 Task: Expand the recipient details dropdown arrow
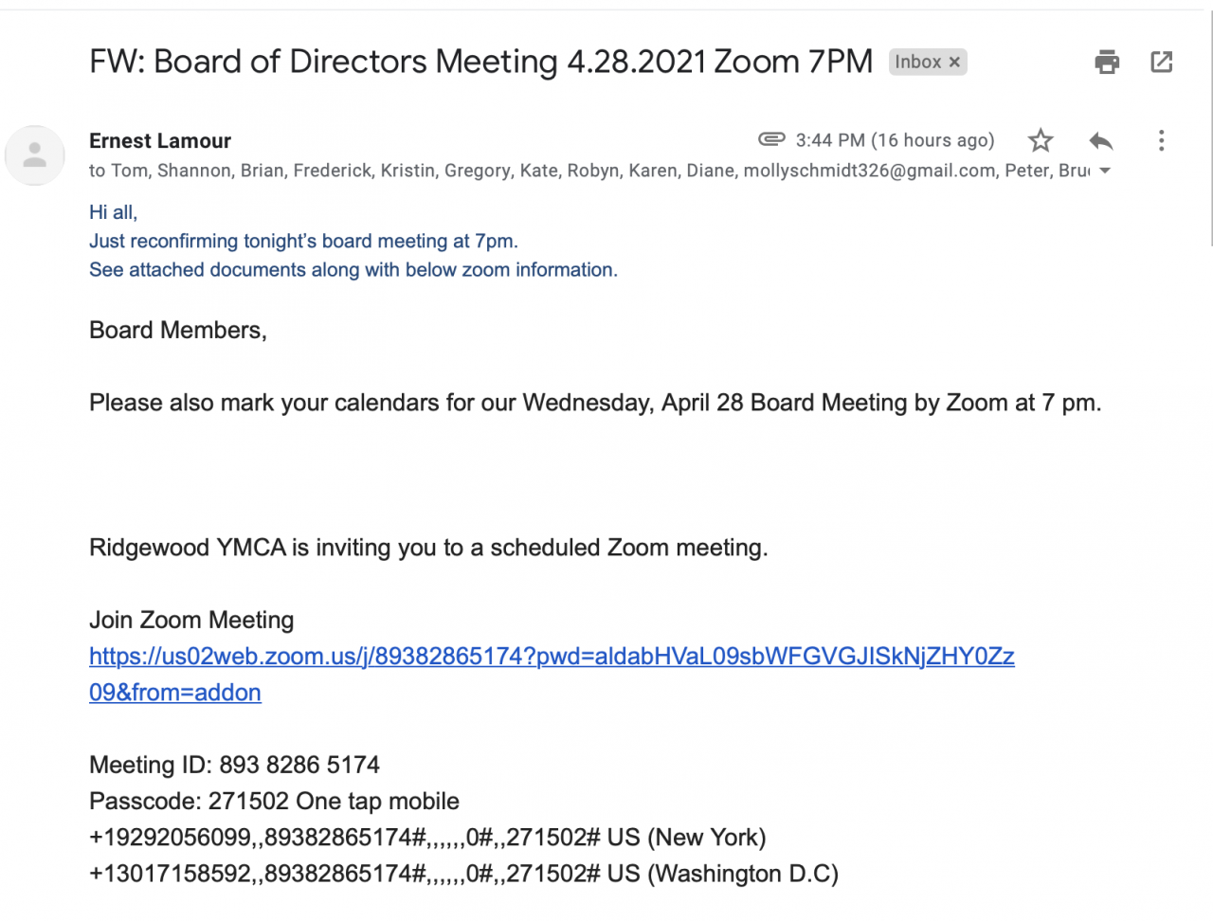pos(1105,172)
